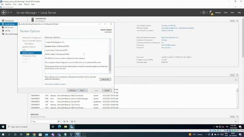Select the Dashboard icon in the sidebar
Viewport: 244px width, 137px height.
[3, 21]
